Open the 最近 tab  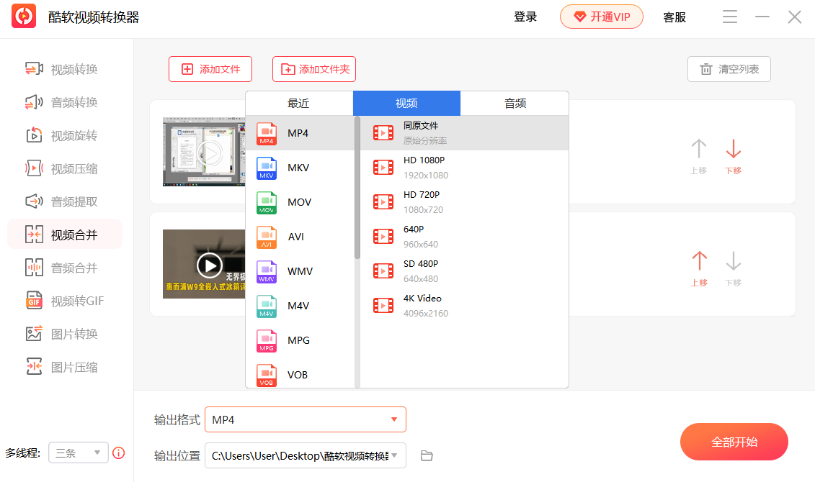[298, 103]
